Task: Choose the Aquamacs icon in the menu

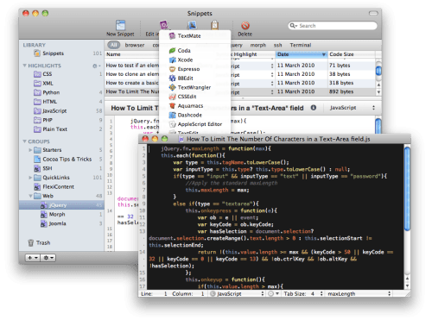Action: [172, 106]
